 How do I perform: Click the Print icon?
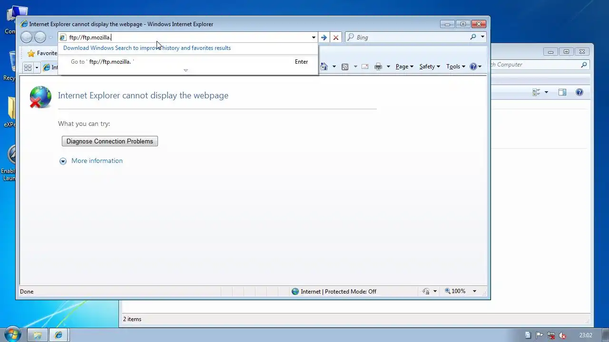378,66
